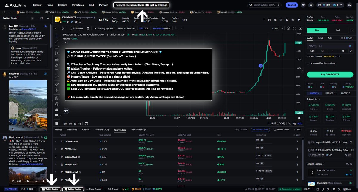Focus the Search by token field
358x192 pixels.
pos(264,5)
